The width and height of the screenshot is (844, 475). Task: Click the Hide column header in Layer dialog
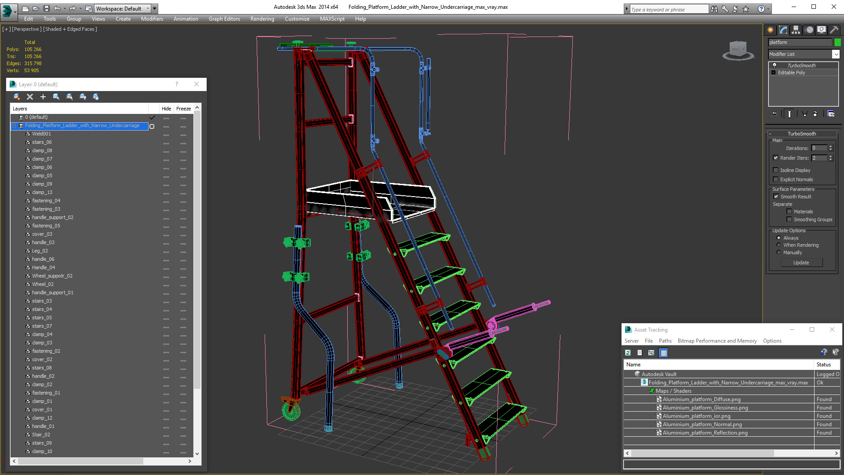pos(166,109)
